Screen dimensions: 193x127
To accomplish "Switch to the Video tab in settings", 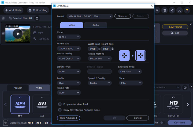I will point(72,25).
